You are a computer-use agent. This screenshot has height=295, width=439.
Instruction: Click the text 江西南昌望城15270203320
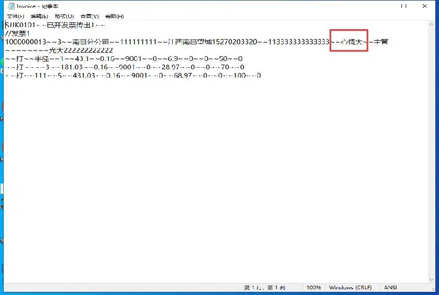click(212, 42)
